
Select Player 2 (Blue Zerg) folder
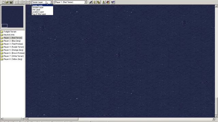[11, 41]
